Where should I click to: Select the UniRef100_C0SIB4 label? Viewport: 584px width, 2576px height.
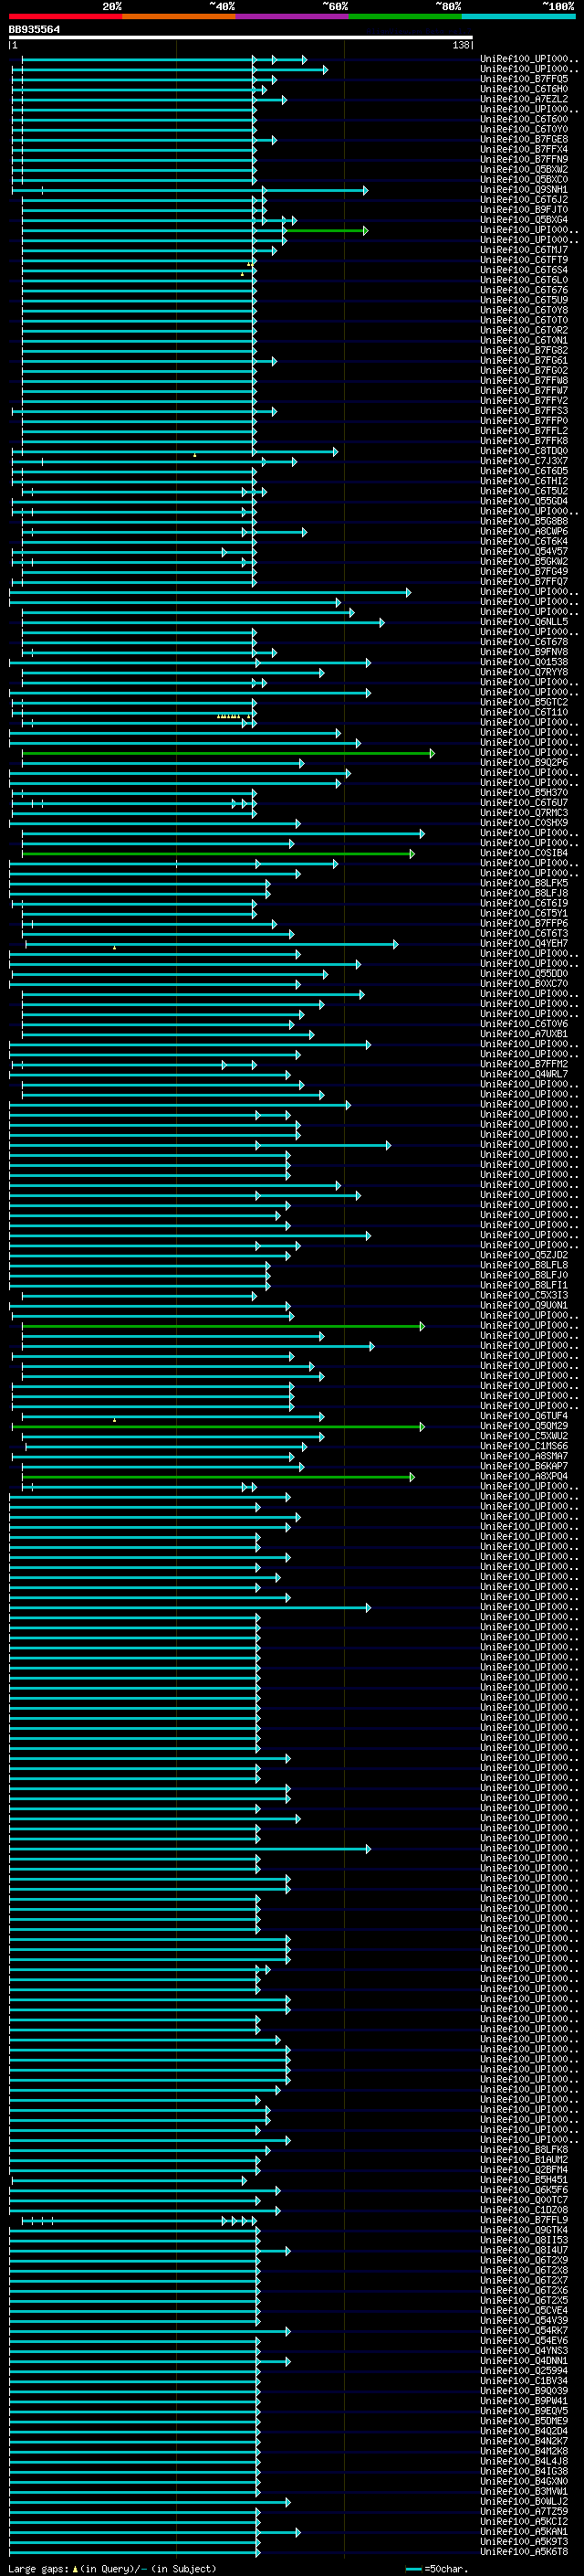point(524,853)
